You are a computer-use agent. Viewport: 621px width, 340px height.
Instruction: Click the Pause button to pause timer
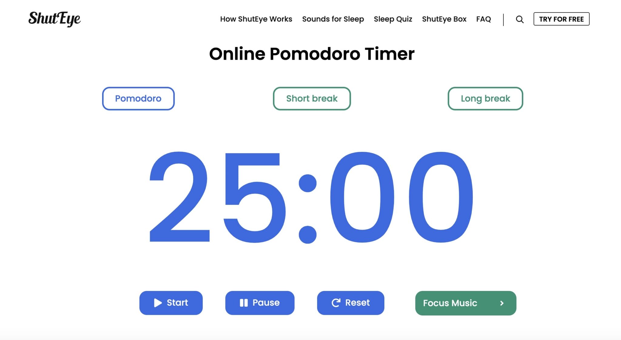[x=260, y=303]
